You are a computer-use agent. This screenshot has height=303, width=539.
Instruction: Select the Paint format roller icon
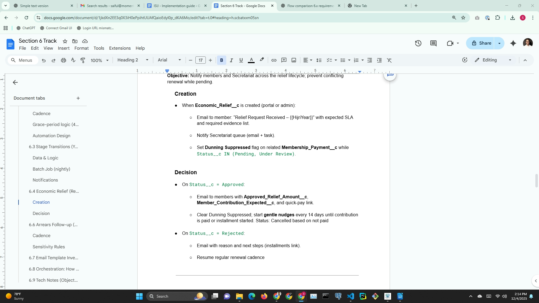click(x=83, y=60)
